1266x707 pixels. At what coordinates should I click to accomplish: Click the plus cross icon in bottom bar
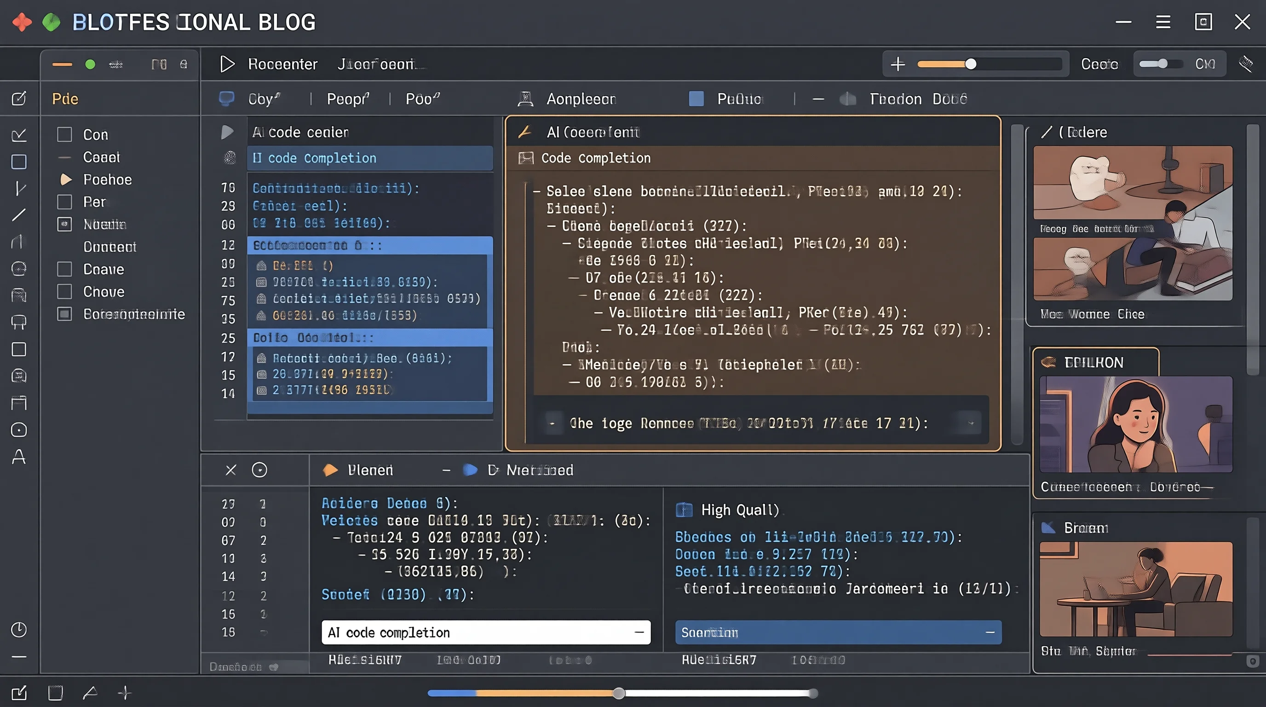pos(125,693)
